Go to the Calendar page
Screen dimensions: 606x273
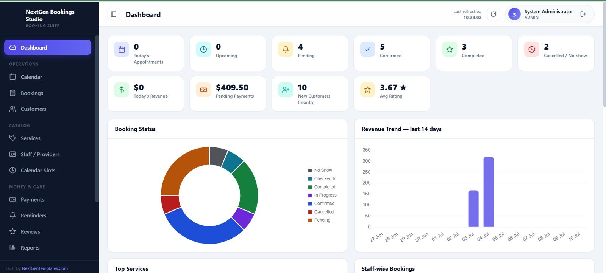click(48, 77)
